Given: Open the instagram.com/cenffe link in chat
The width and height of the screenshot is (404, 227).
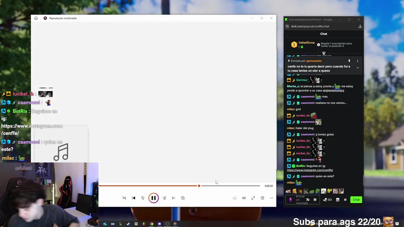Looking at the screenshot, I should (310, 170).
